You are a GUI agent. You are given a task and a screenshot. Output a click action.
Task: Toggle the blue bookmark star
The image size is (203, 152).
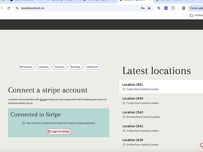[149, 8]
